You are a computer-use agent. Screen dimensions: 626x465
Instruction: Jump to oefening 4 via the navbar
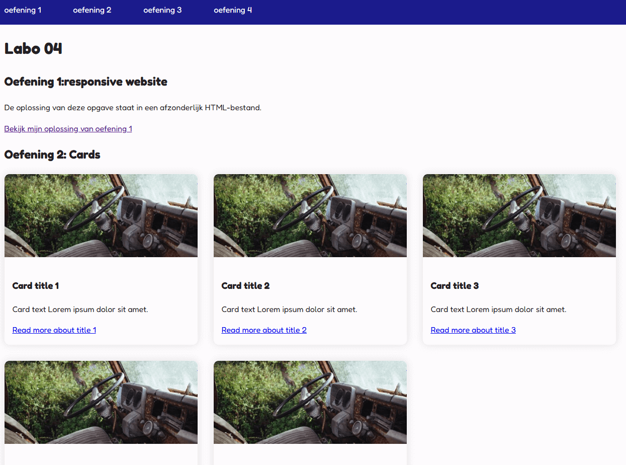[x=233, y=10]
